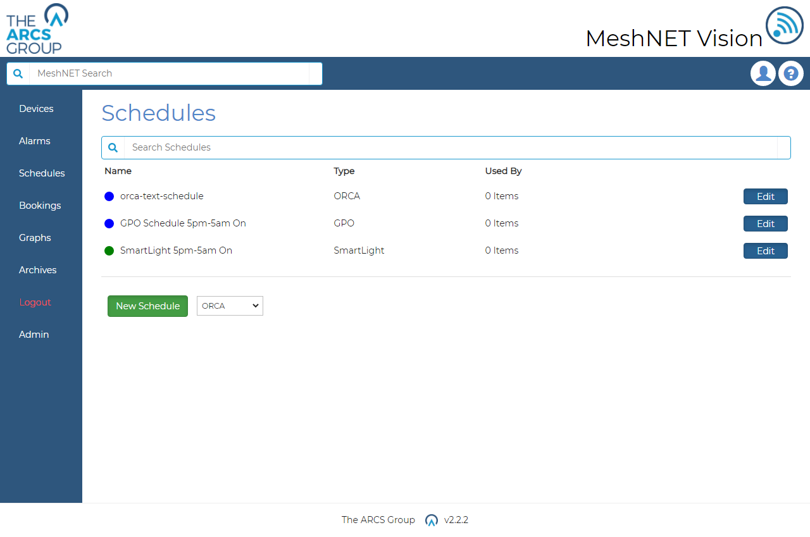Screen dimensions: 810x537
Task: Open the ORCA schedule type dropdown
Action: click(230, 306)
